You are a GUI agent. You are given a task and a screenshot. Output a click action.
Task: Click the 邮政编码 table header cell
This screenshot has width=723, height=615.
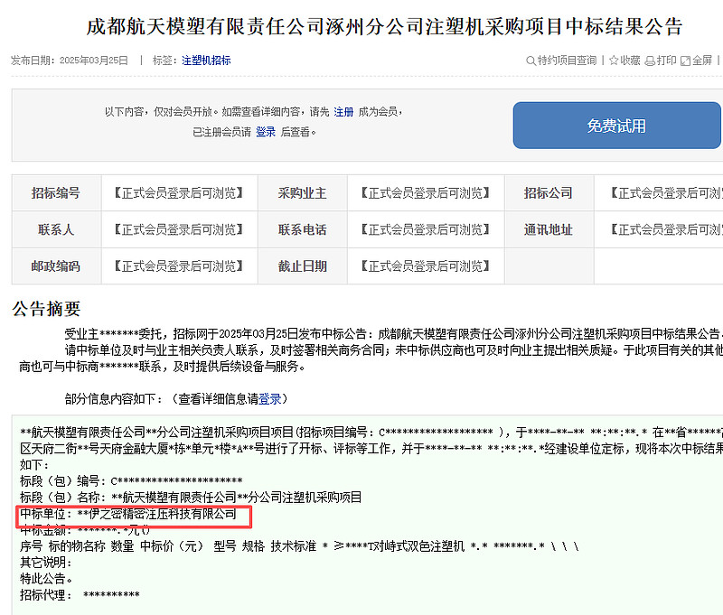pyautogui.click(x=56, y=266)
